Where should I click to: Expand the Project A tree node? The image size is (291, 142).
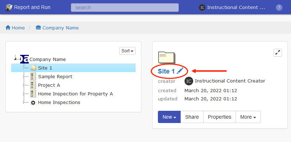pos(24,85)
